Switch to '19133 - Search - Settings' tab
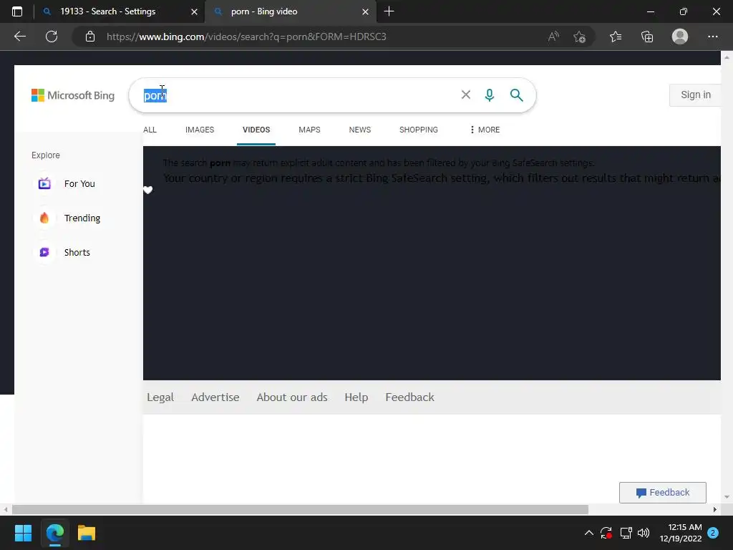This screenshot has width=733, height=550. point(120,11)
